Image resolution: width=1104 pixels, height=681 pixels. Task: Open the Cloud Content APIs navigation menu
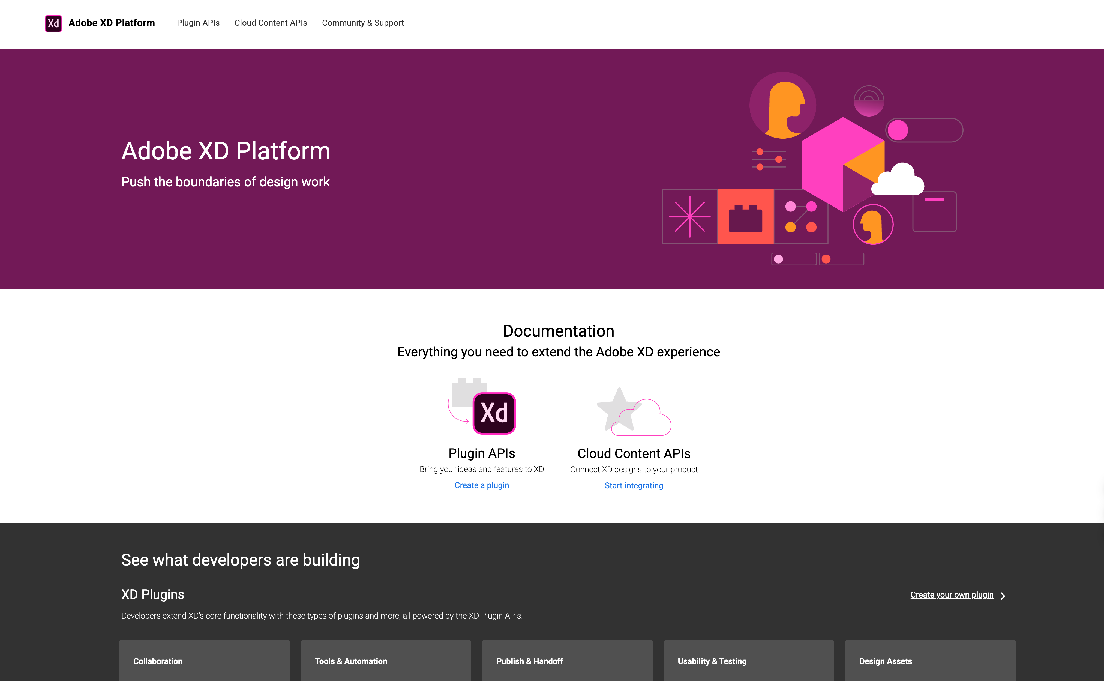tap(271, 23)
